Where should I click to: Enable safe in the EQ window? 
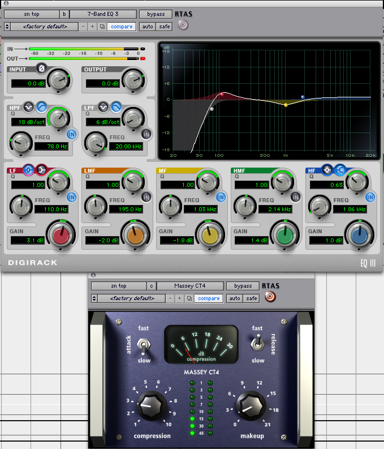coord(165,27)
